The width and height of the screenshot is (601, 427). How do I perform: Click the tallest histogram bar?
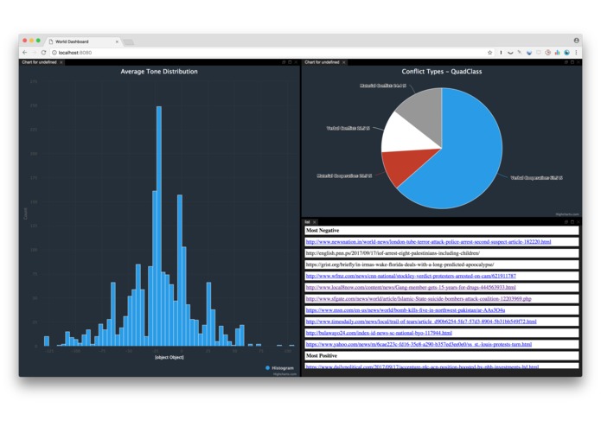(159, 226)
